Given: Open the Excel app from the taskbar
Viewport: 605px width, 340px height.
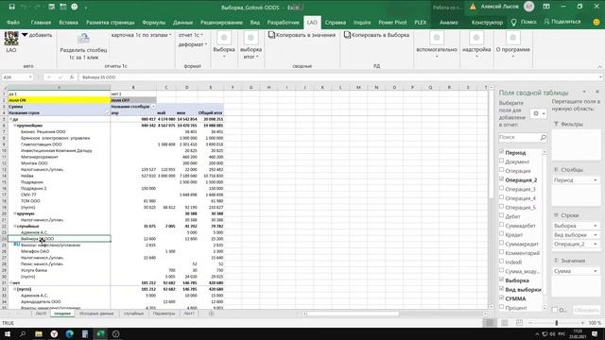Looking at the screenshot, I should click(100, 333).
